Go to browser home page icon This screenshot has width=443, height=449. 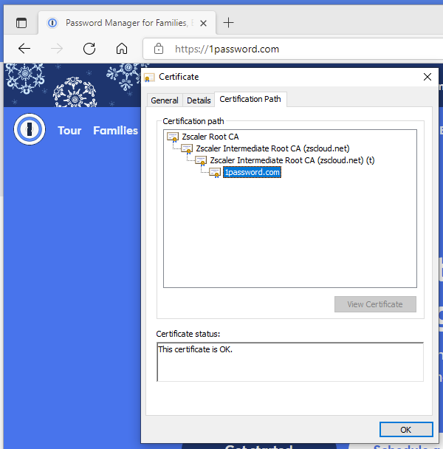(x=122, y=49)
